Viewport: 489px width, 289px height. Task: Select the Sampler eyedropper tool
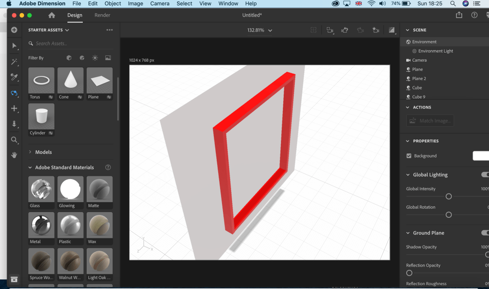(x=14, y=77)
